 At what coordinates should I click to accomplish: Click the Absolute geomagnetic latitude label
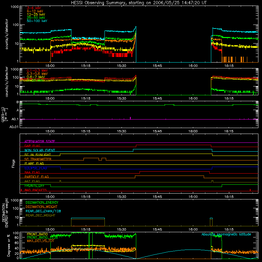coord(226,234)
